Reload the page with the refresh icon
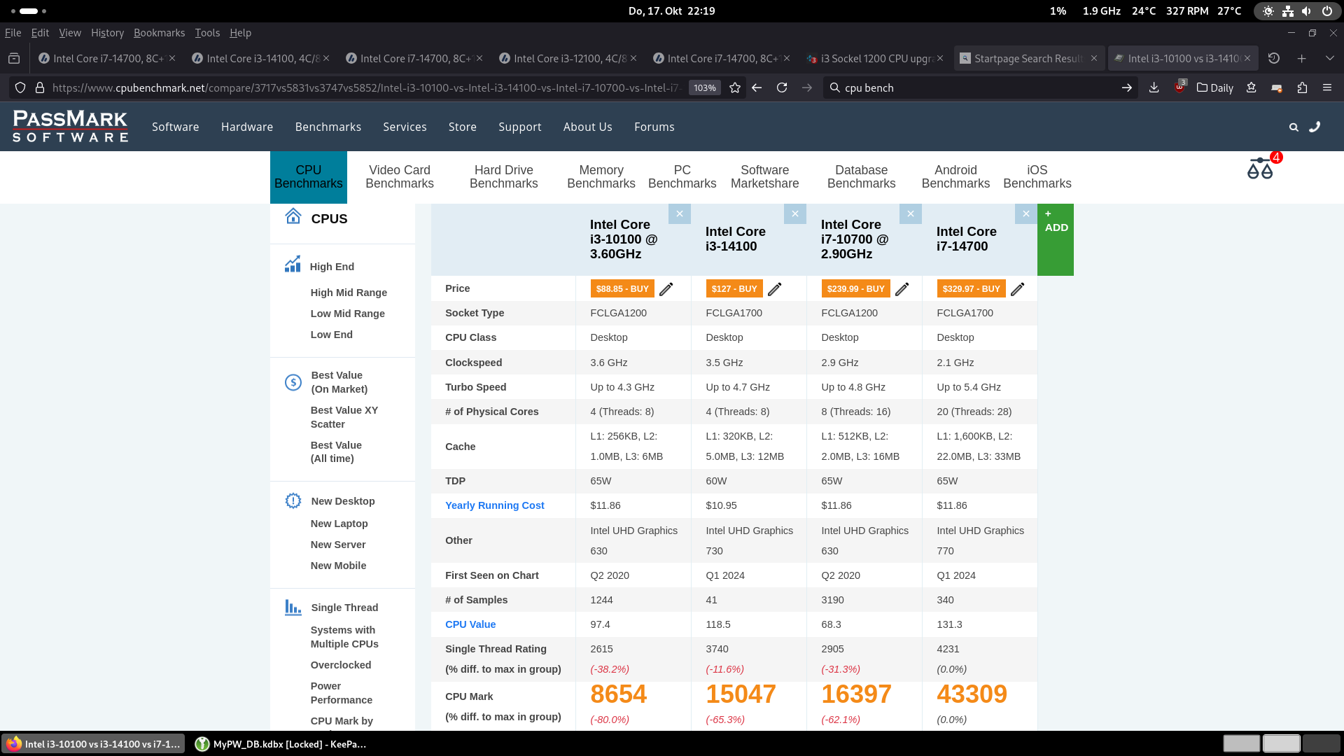This screenshot has width=1344, height=756. tap(782, 87)
